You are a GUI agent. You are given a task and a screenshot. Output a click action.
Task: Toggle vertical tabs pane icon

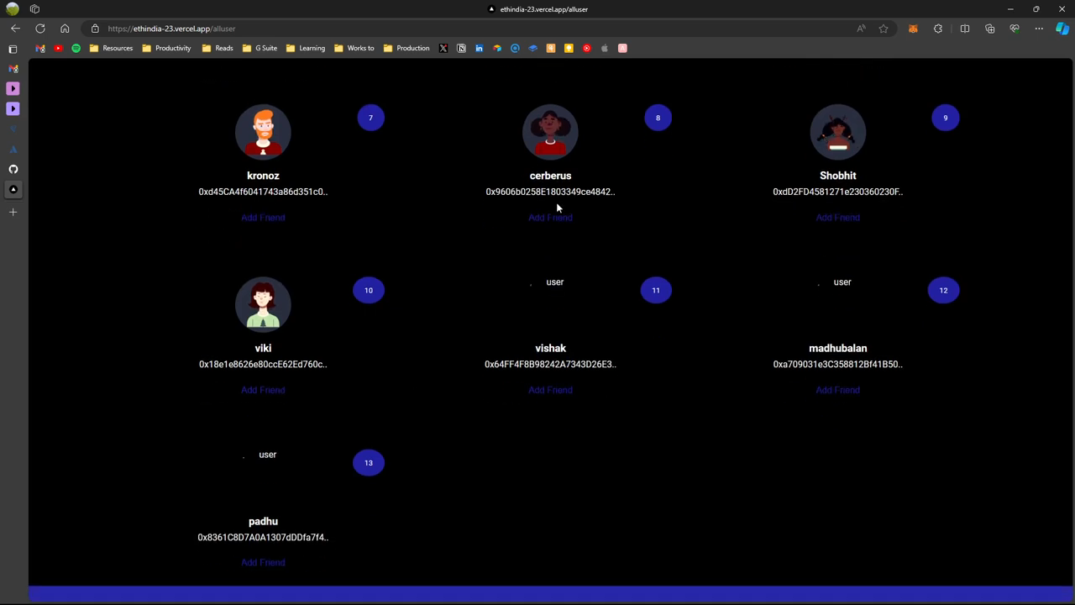[13, 49]
